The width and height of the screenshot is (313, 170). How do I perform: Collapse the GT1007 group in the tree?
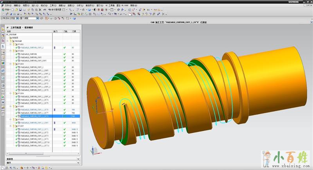(11, 126)
